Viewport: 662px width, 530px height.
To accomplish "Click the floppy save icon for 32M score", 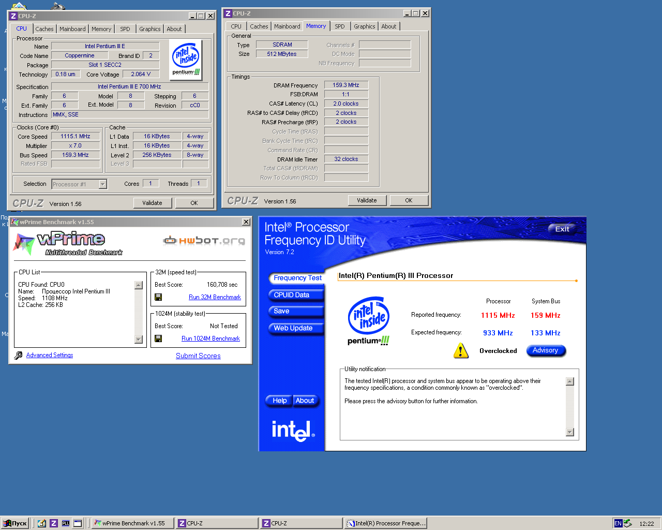I will [x=158, y=297].
